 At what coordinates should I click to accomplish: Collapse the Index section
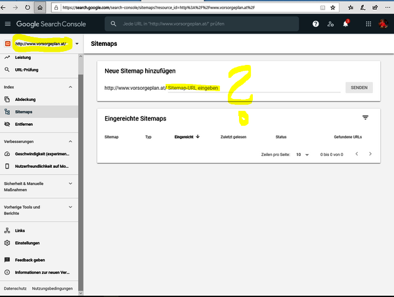(71, 87)
